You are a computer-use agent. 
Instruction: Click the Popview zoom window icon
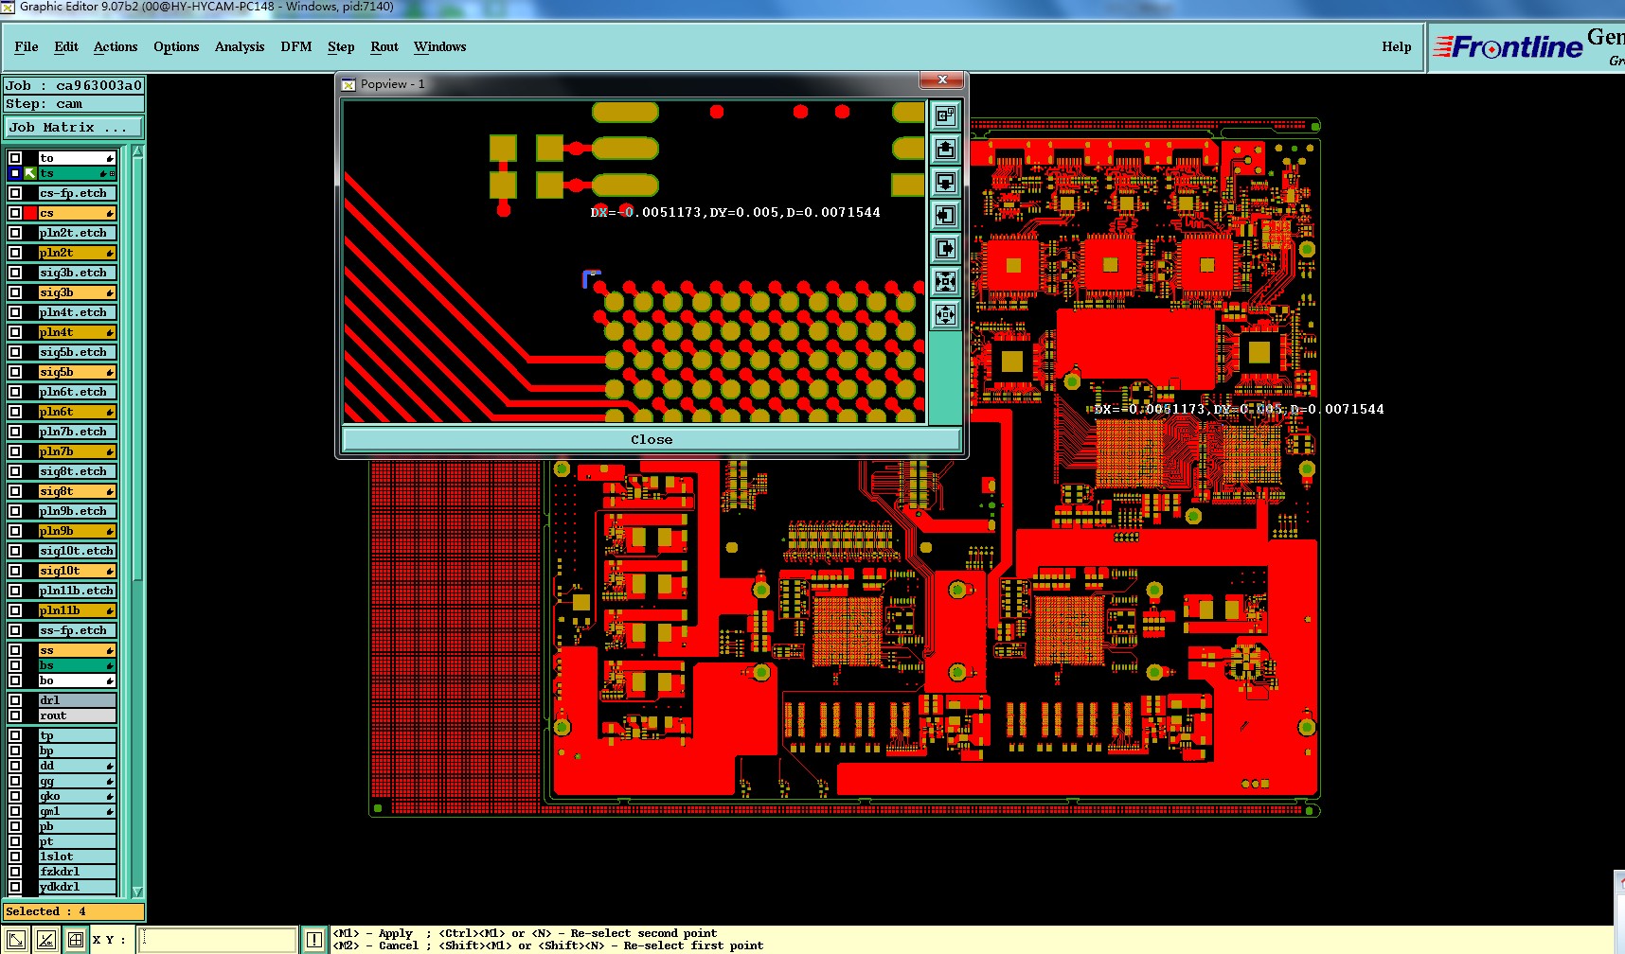[945, 116]
